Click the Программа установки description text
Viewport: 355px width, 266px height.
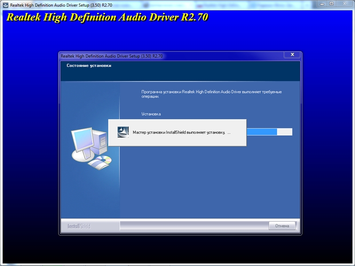(x=211, y=92)
